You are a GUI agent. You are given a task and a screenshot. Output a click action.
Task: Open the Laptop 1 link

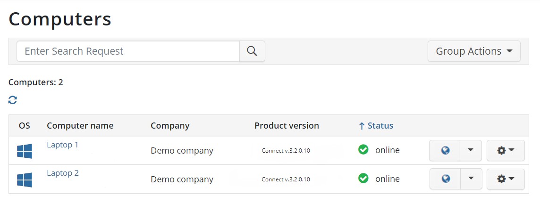tap(63, 145)
